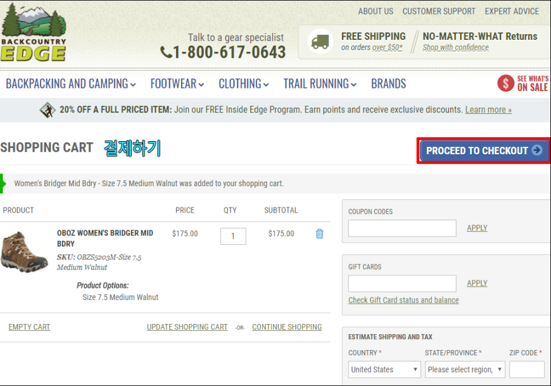The width and height of the screenshot is (551, 386).
Task: Click the quantity field showing 1
Action: (233, 237)
